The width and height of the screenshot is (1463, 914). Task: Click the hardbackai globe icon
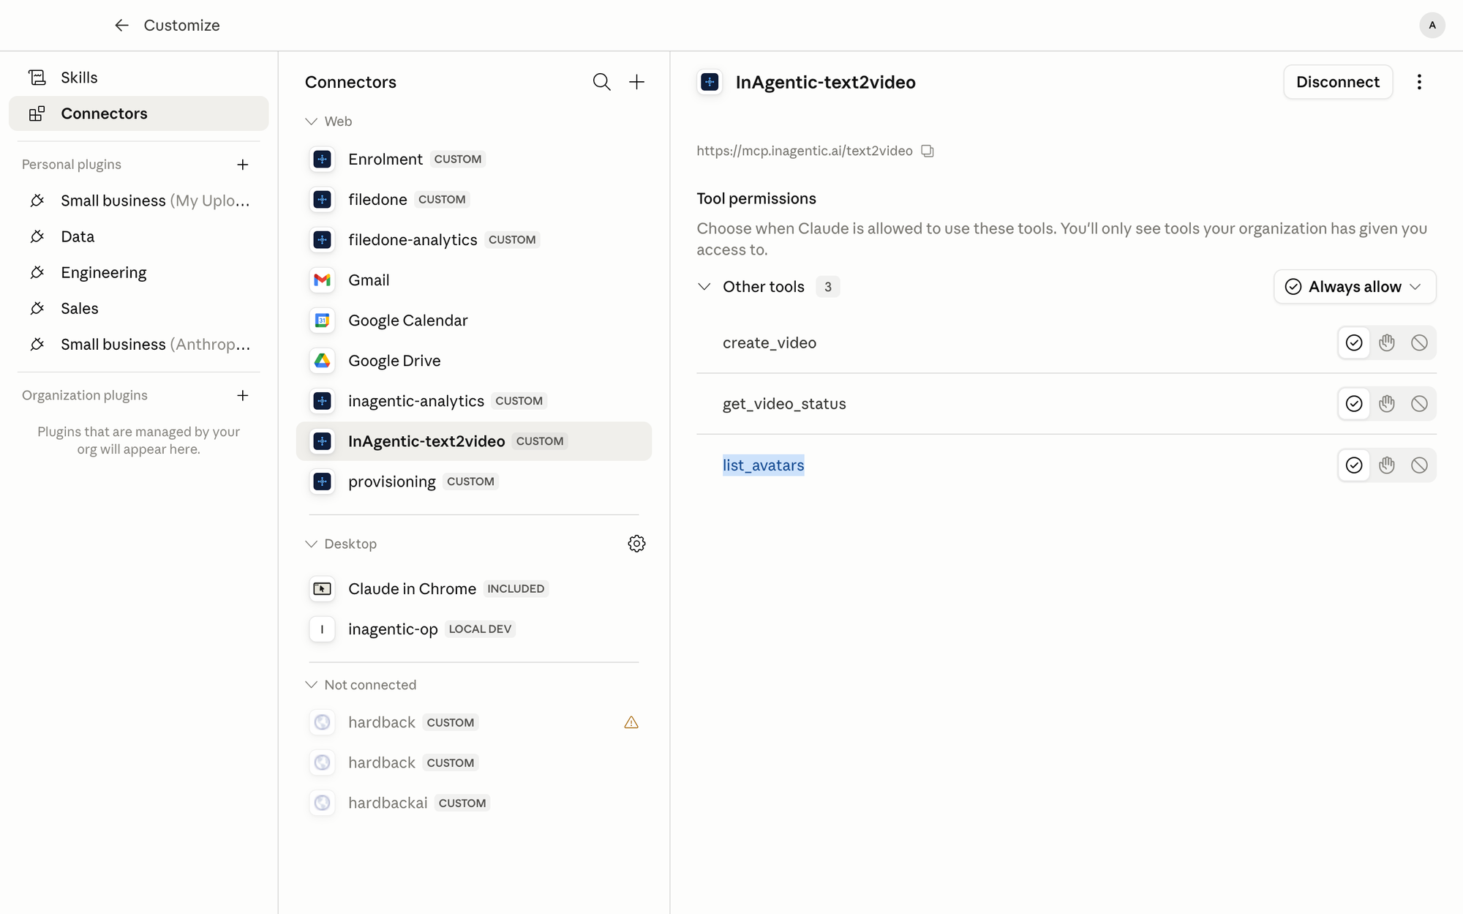[x=322, y=803]
